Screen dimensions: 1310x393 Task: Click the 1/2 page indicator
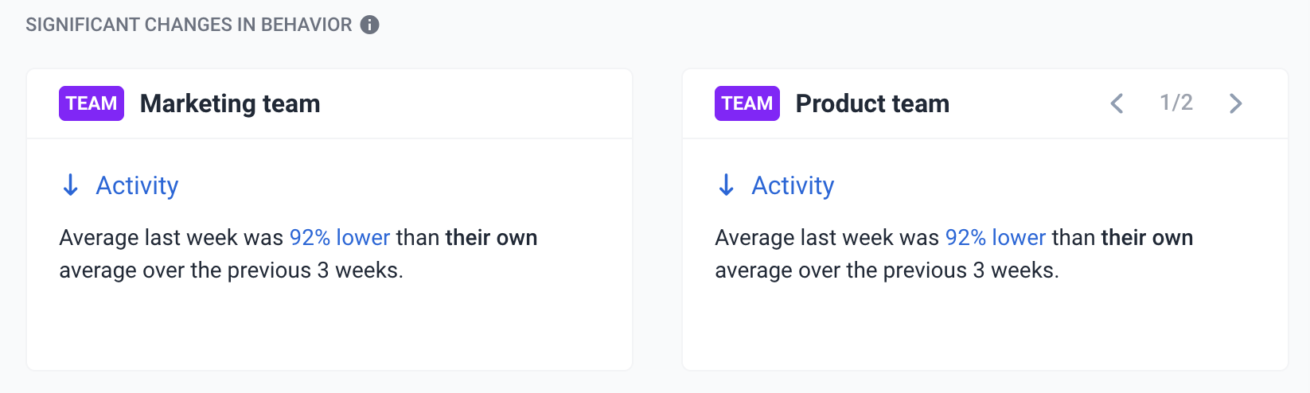pyautogui.click(x=1176, y=103)
